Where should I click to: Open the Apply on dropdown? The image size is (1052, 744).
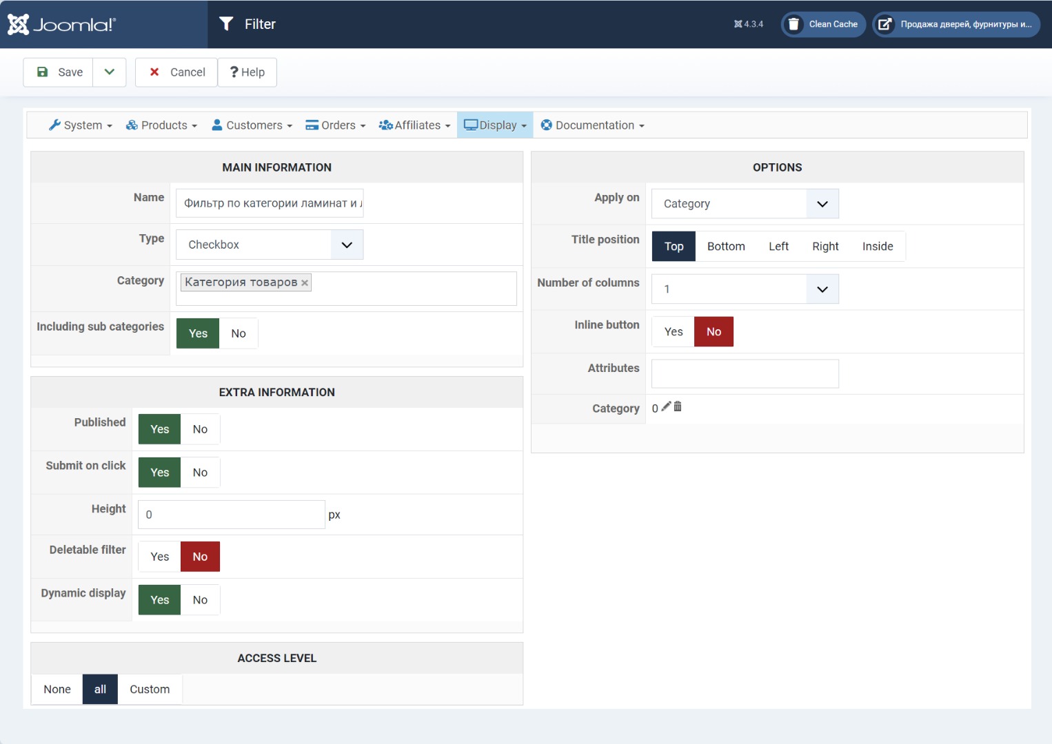click(745, 204)
